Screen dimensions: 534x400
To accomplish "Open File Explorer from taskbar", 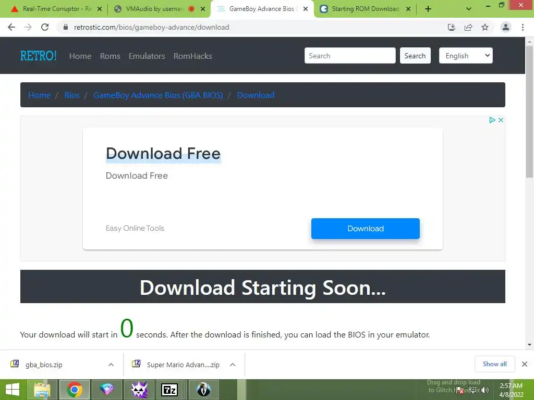I will (42, 390).
